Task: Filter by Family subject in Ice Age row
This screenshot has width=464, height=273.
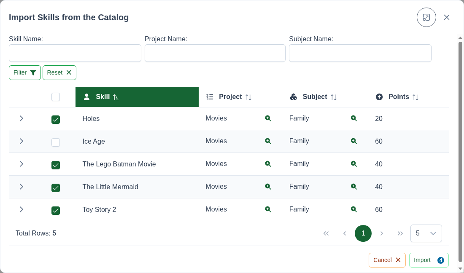Action: (x=354, y=141)
